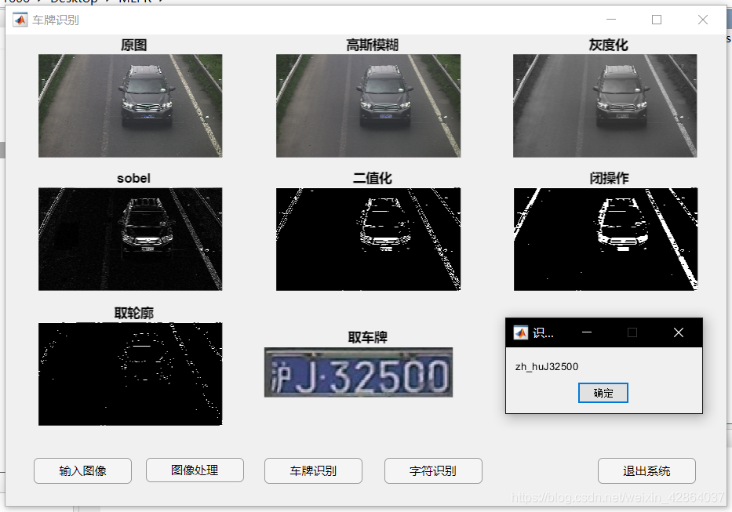Click the 二值化 panel title
This screenshot has height=512, width=732.
(x=372, y=178)
